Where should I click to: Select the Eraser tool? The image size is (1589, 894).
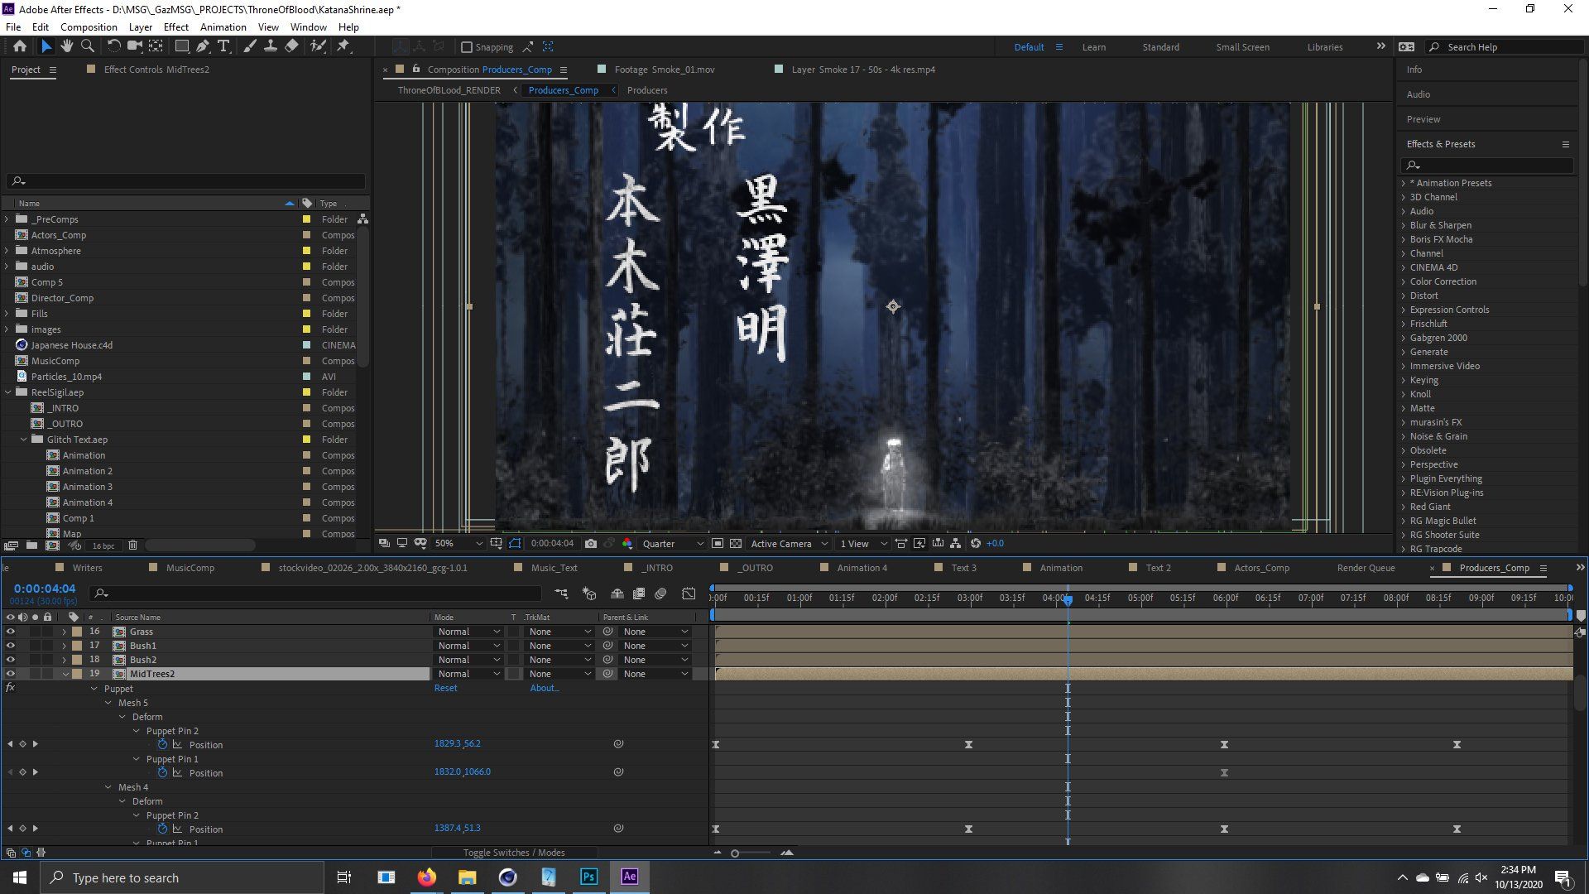[291, 46]
